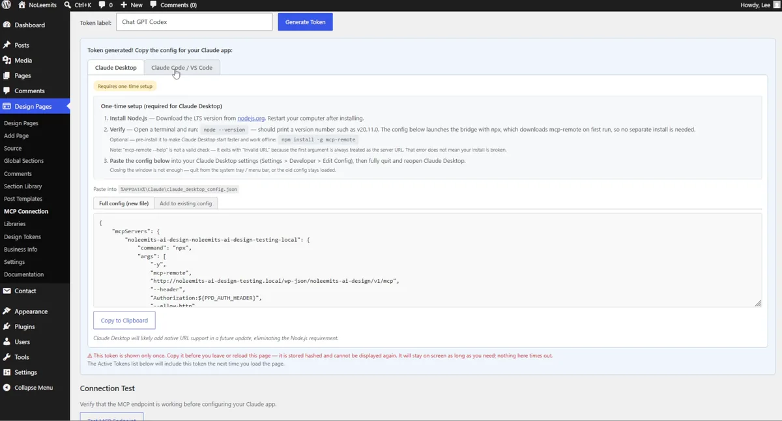Open MCP Connection submenu item
This screenshot has height=421, width=782.
tap(26, 211)
